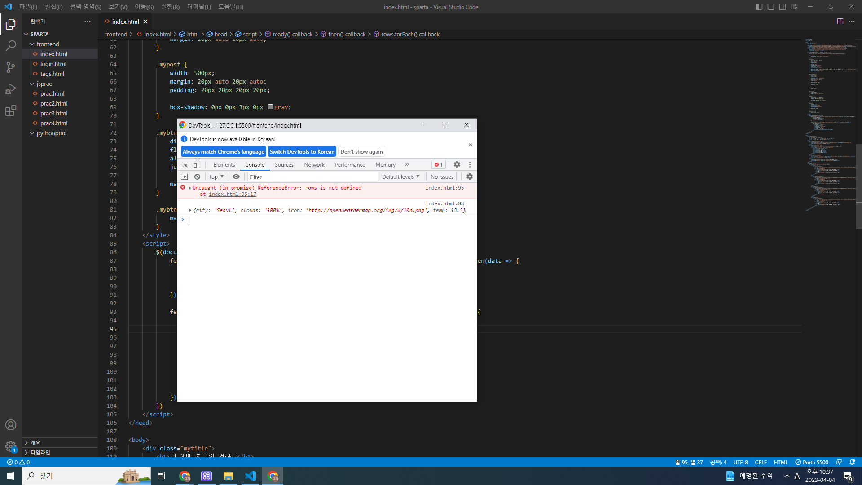Click Don't show again button
862x485 pixels.
pyautogui.click(x=361, y=152)
